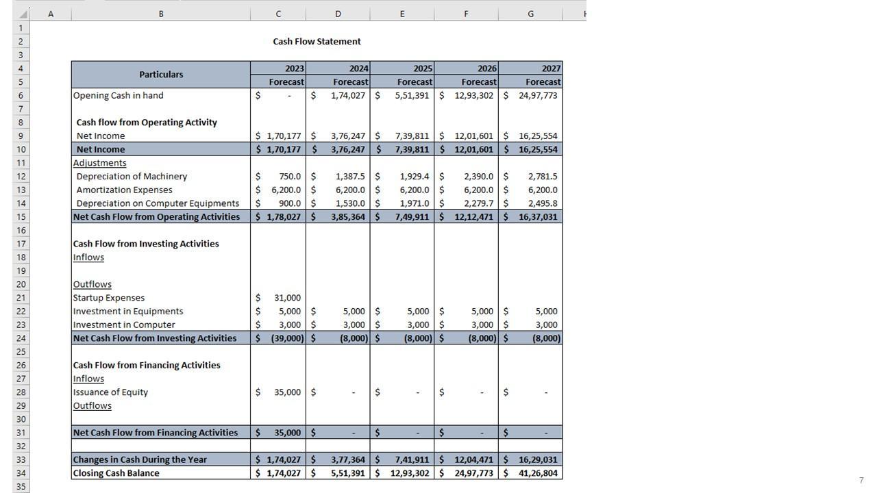This screenshot has height=493, width=877.
Task: Select computer depreciation value 1,971.0
Action: pos(402,203)
